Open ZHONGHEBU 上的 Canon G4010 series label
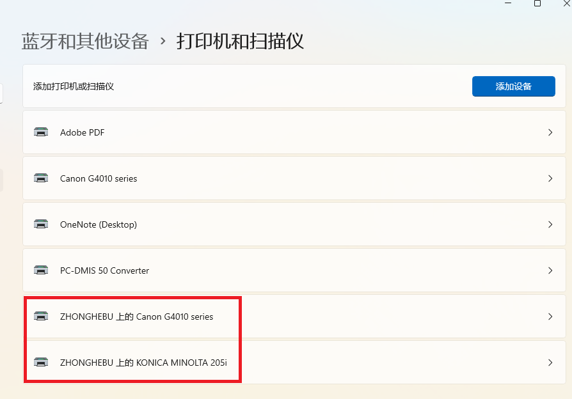This screenshot has height=399, width=572. tap(136, 317)
